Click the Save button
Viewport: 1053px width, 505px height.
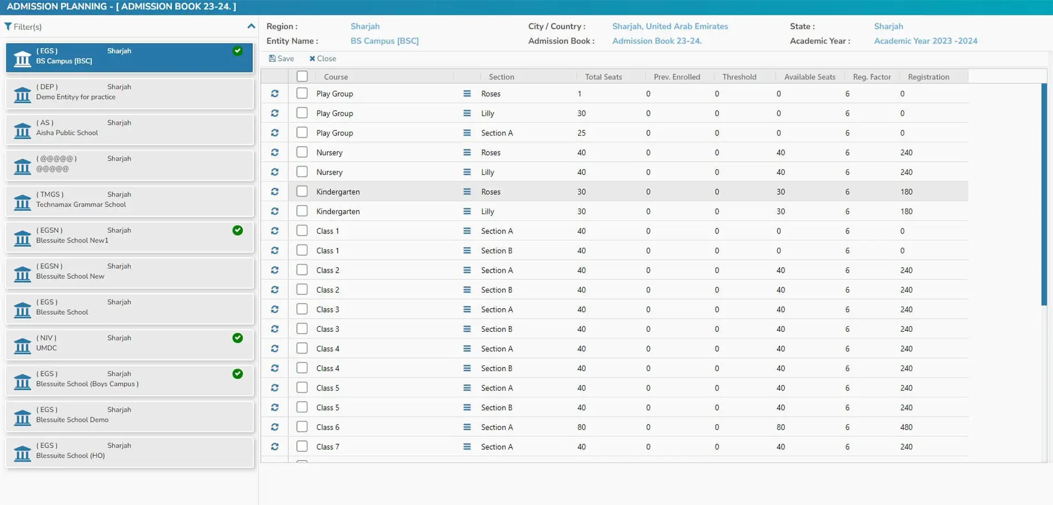click(281, 59)
